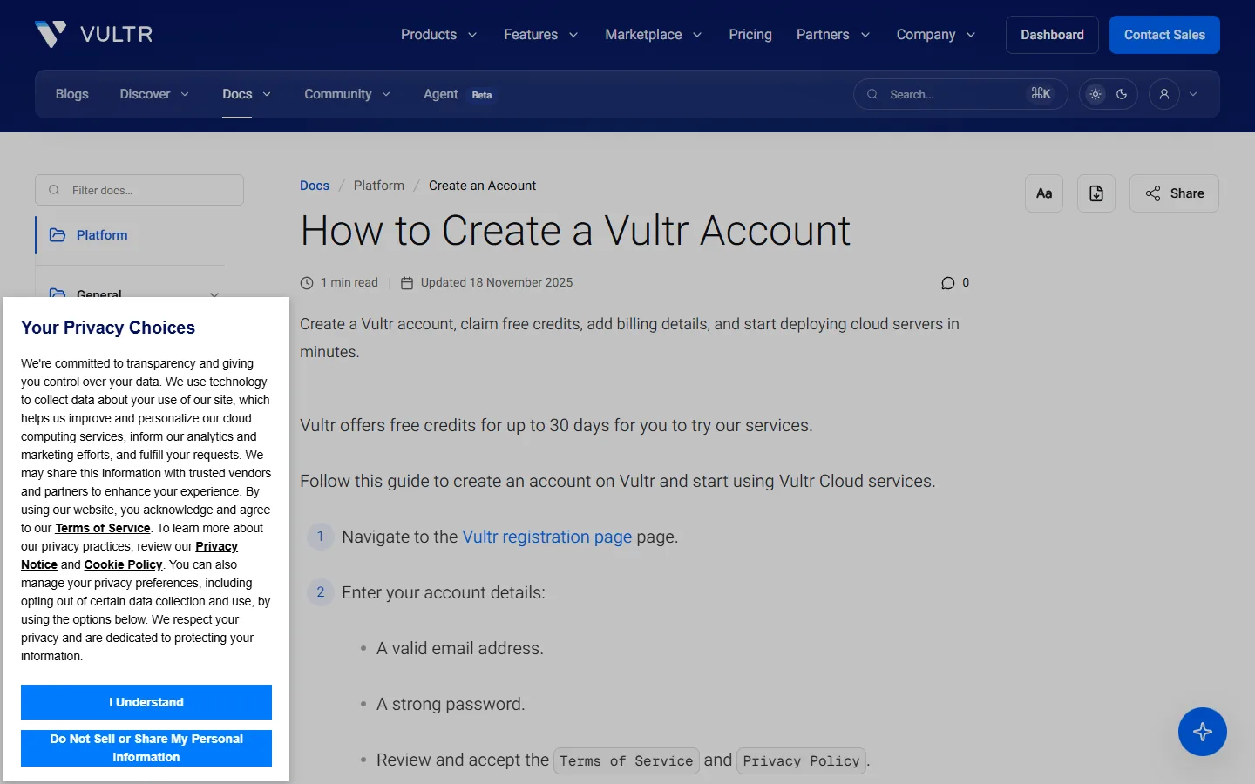Expand the Marketplace menu
1255x784 pixels.
pos(653,35)
